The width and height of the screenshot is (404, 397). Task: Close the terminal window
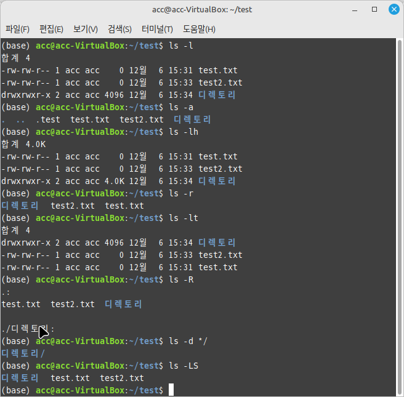(x=394, y=9)
